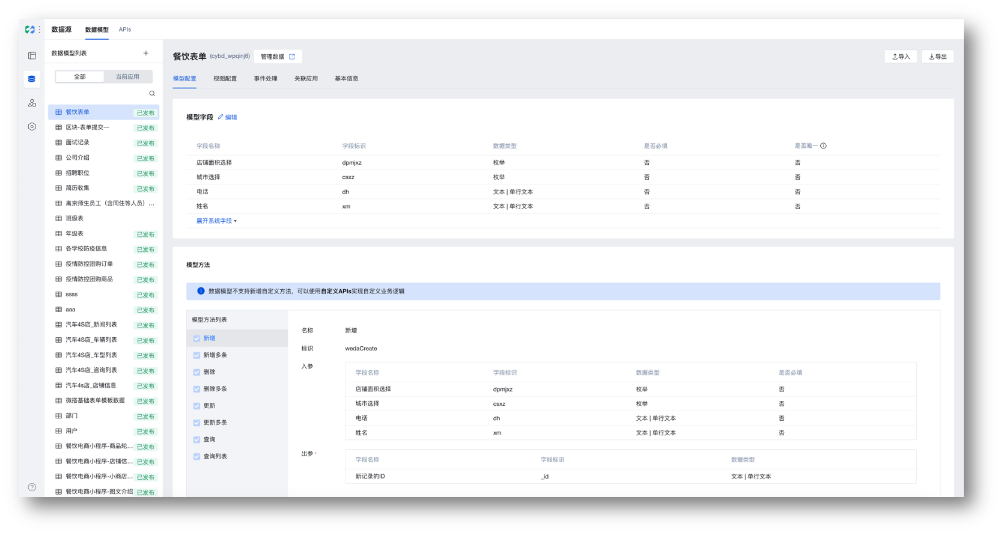This screenshot has height=535, width=1001.
Task: Click 店铺面积选择 in model fields table
Action: (214, 163)
